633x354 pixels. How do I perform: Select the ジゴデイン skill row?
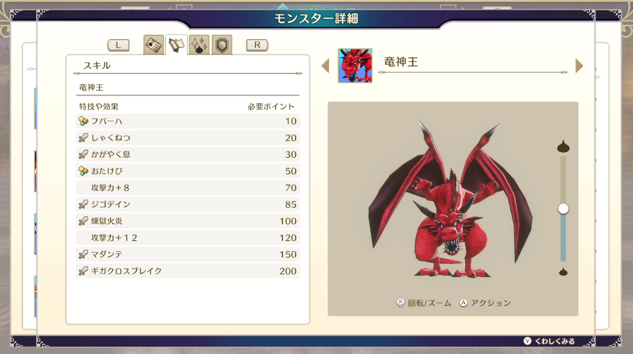[x=188, y=204]
